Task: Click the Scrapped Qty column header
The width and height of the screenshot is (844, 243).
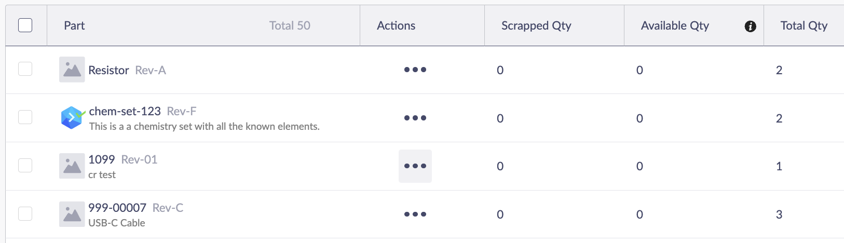Action: [x=536, y=25]
